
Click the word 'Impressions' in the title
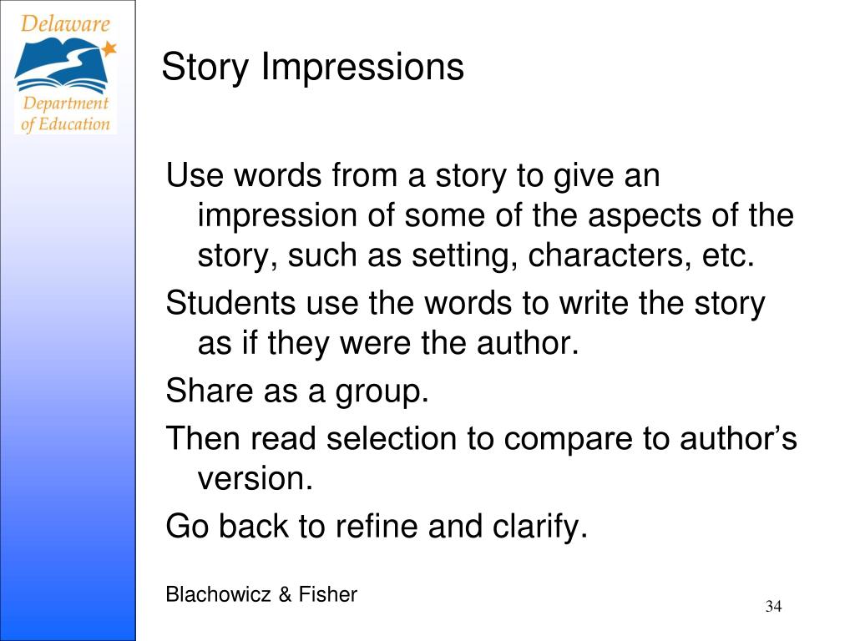(362, 68)
